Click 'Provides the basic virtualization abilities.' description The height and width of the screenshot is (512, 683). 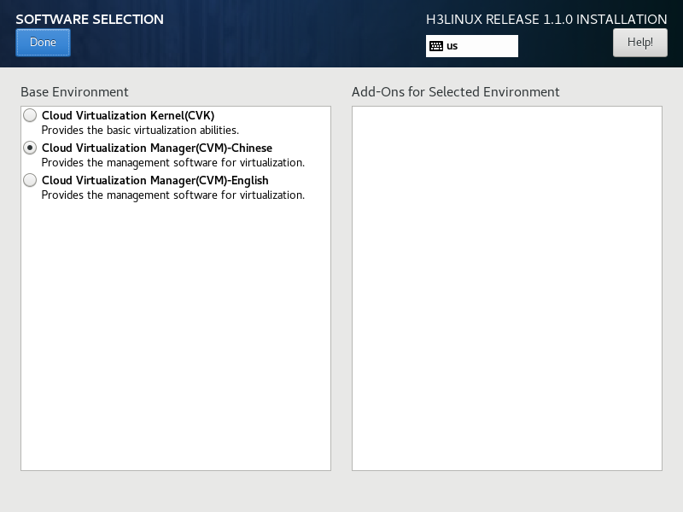click(140, 131)
